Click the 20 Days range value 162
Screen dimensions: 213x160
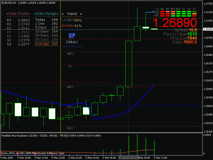(x=55, y=35)
